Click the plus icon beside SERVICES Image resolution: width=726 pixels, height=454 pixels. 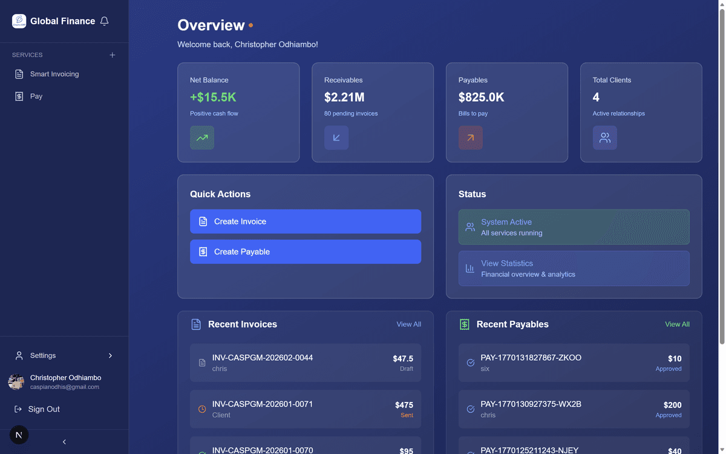pyautogui.click(x=112, y=54)
